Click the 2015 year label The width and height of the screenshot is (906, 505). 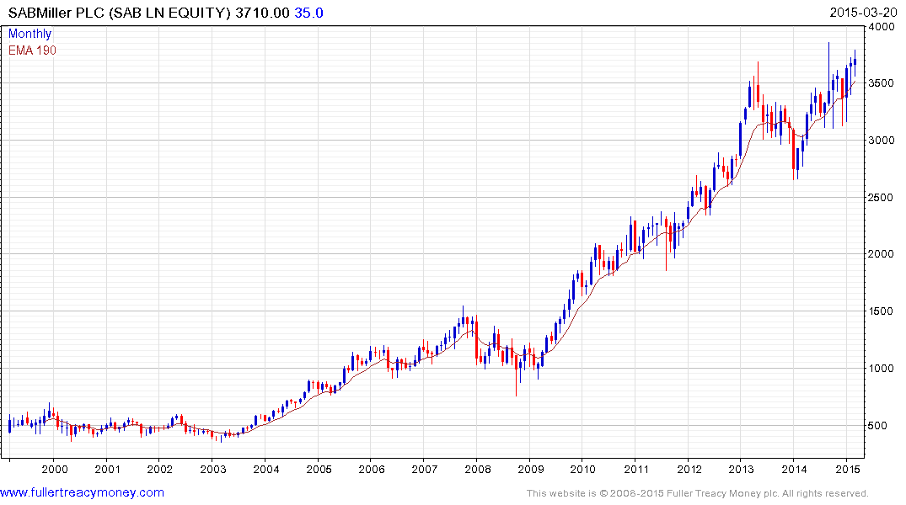click(x=848, y=469)
